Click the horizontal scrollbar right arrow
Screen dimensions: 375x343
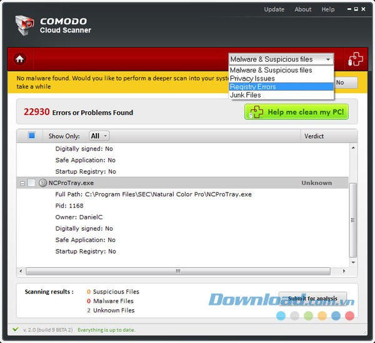[344, 271]
